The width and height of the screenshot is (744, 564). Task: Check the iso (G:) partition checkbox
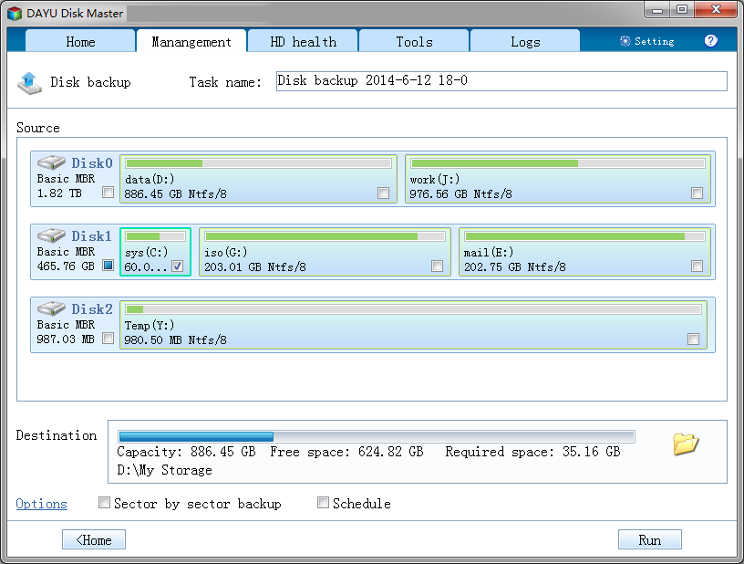point(437,266)
